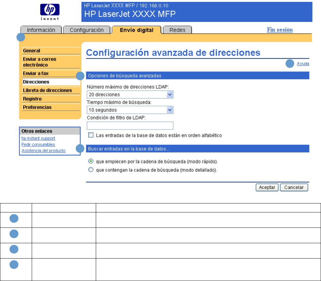321x281 pixels.
Task: Open the Pedir consumibles link
Action: pos(38,145)
